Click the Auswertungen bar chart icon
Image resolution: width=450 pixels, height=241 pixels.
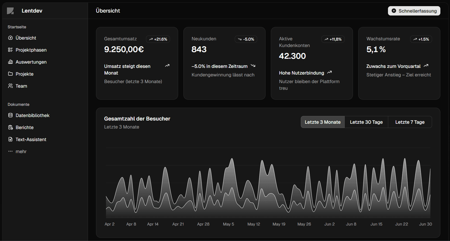[10, 62]
